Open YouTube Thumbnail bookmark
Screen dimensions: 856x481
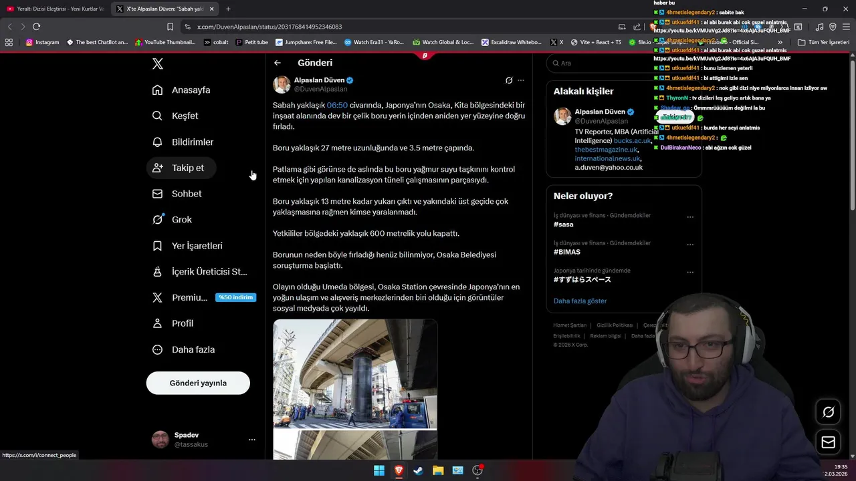[165, 42]
